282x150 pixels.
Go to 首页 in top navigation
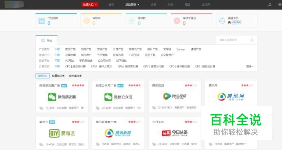111,4
